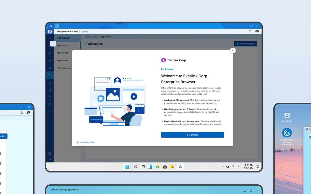Click the Citrix Enterprise Browser title in bottom window
Image resolution: width=311 pixels, height=194 pixels.
click(x=66, y=190)
